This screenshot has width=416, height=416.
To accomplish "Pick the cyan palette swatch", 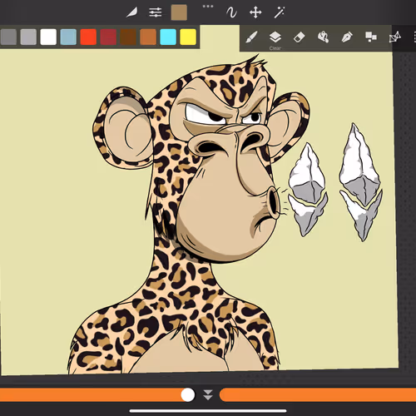I will click(x=168, y=37).
